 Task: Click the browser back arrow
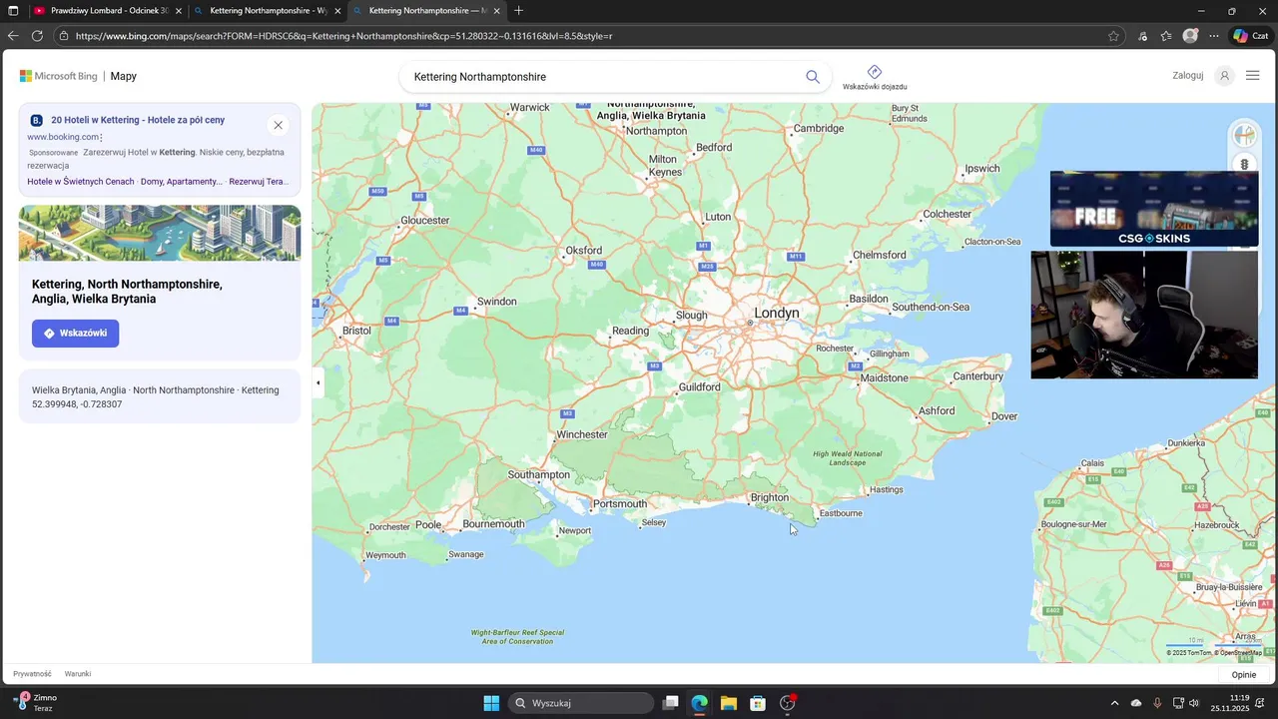click(13, 36)
